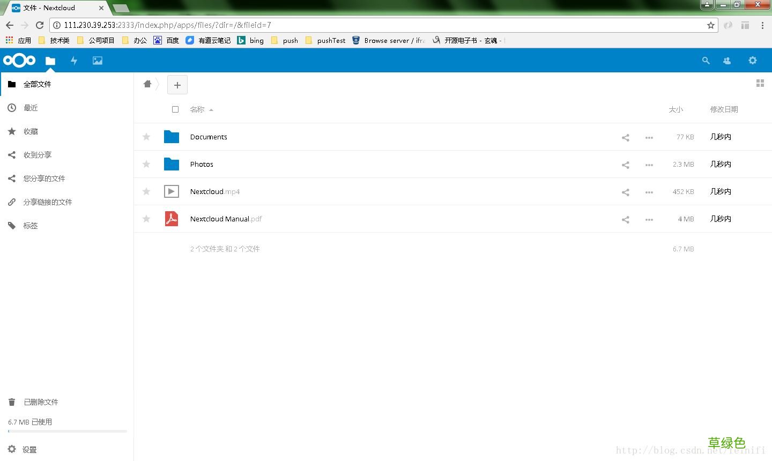Viewport: 772px width, 461px height.
Task: Reverse sort order via the 名称 arrow
Action: (210, 109)
